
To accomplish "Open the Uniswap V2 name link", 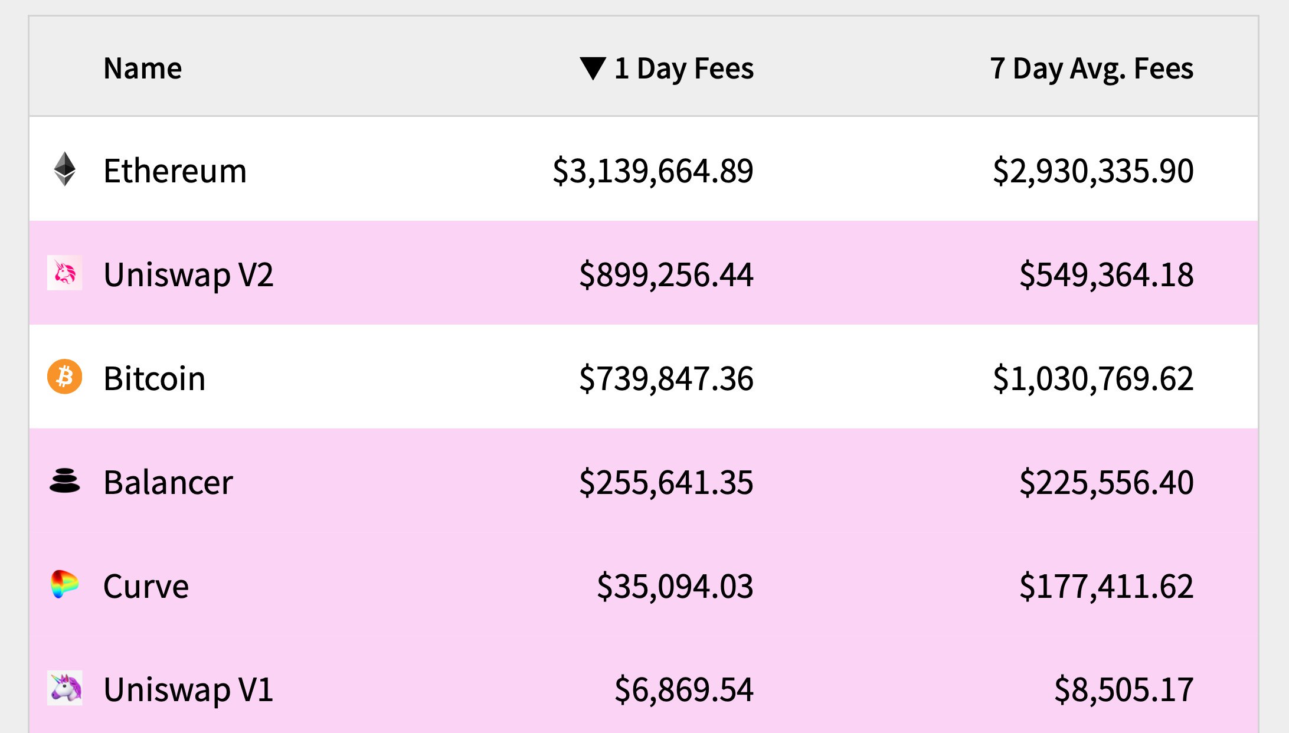I will tap(189, 275).
